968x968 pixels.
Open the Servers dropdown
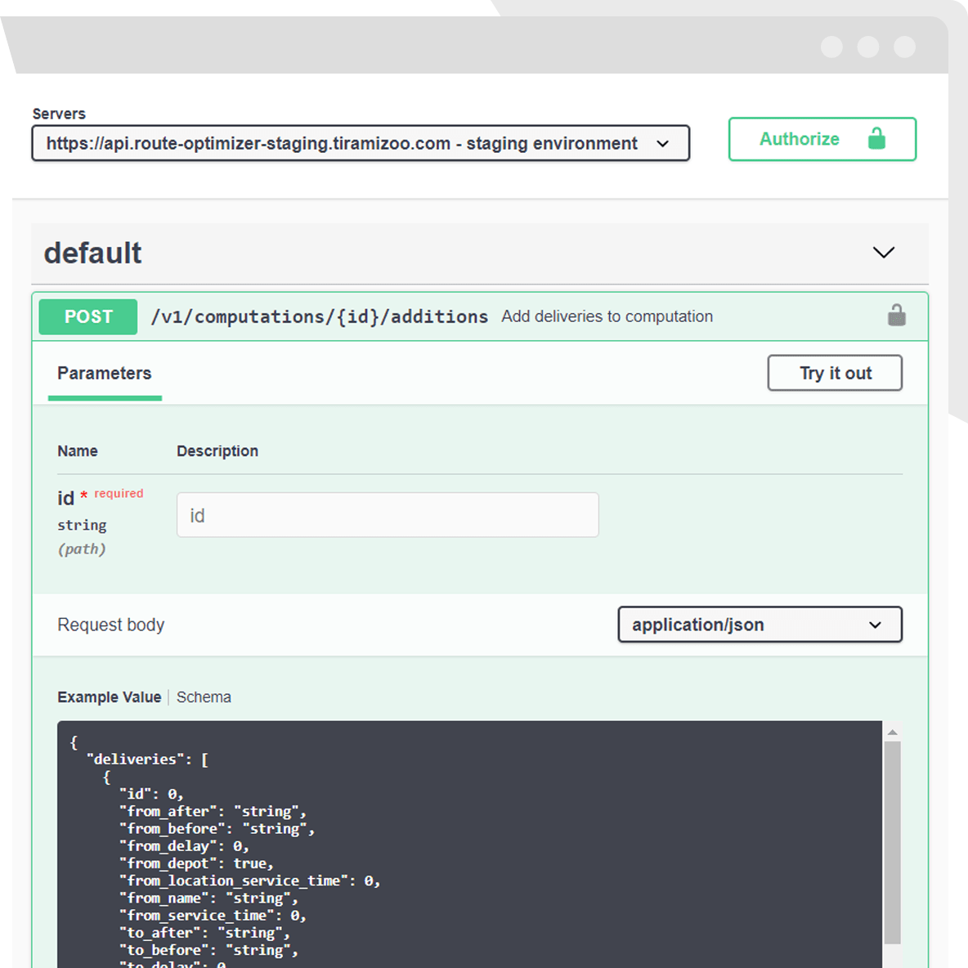(x=361, y=144)
